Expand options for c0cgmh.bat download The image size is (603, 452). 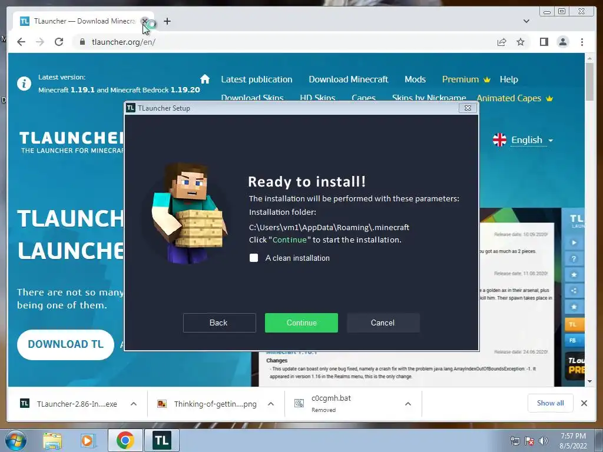(408, 404)
